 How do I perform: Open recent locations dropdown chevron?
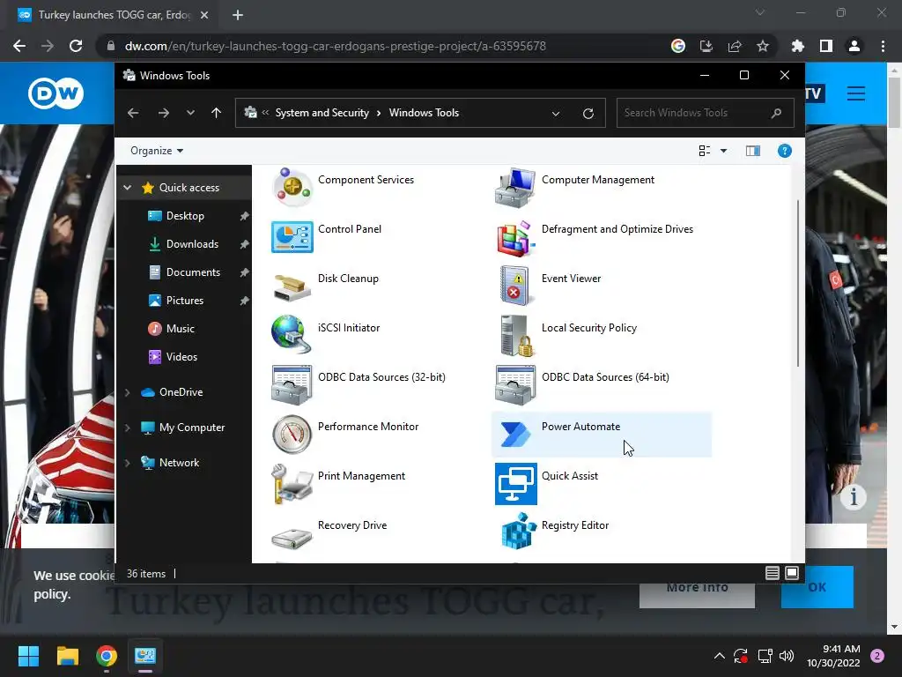(x=190, y=113)
